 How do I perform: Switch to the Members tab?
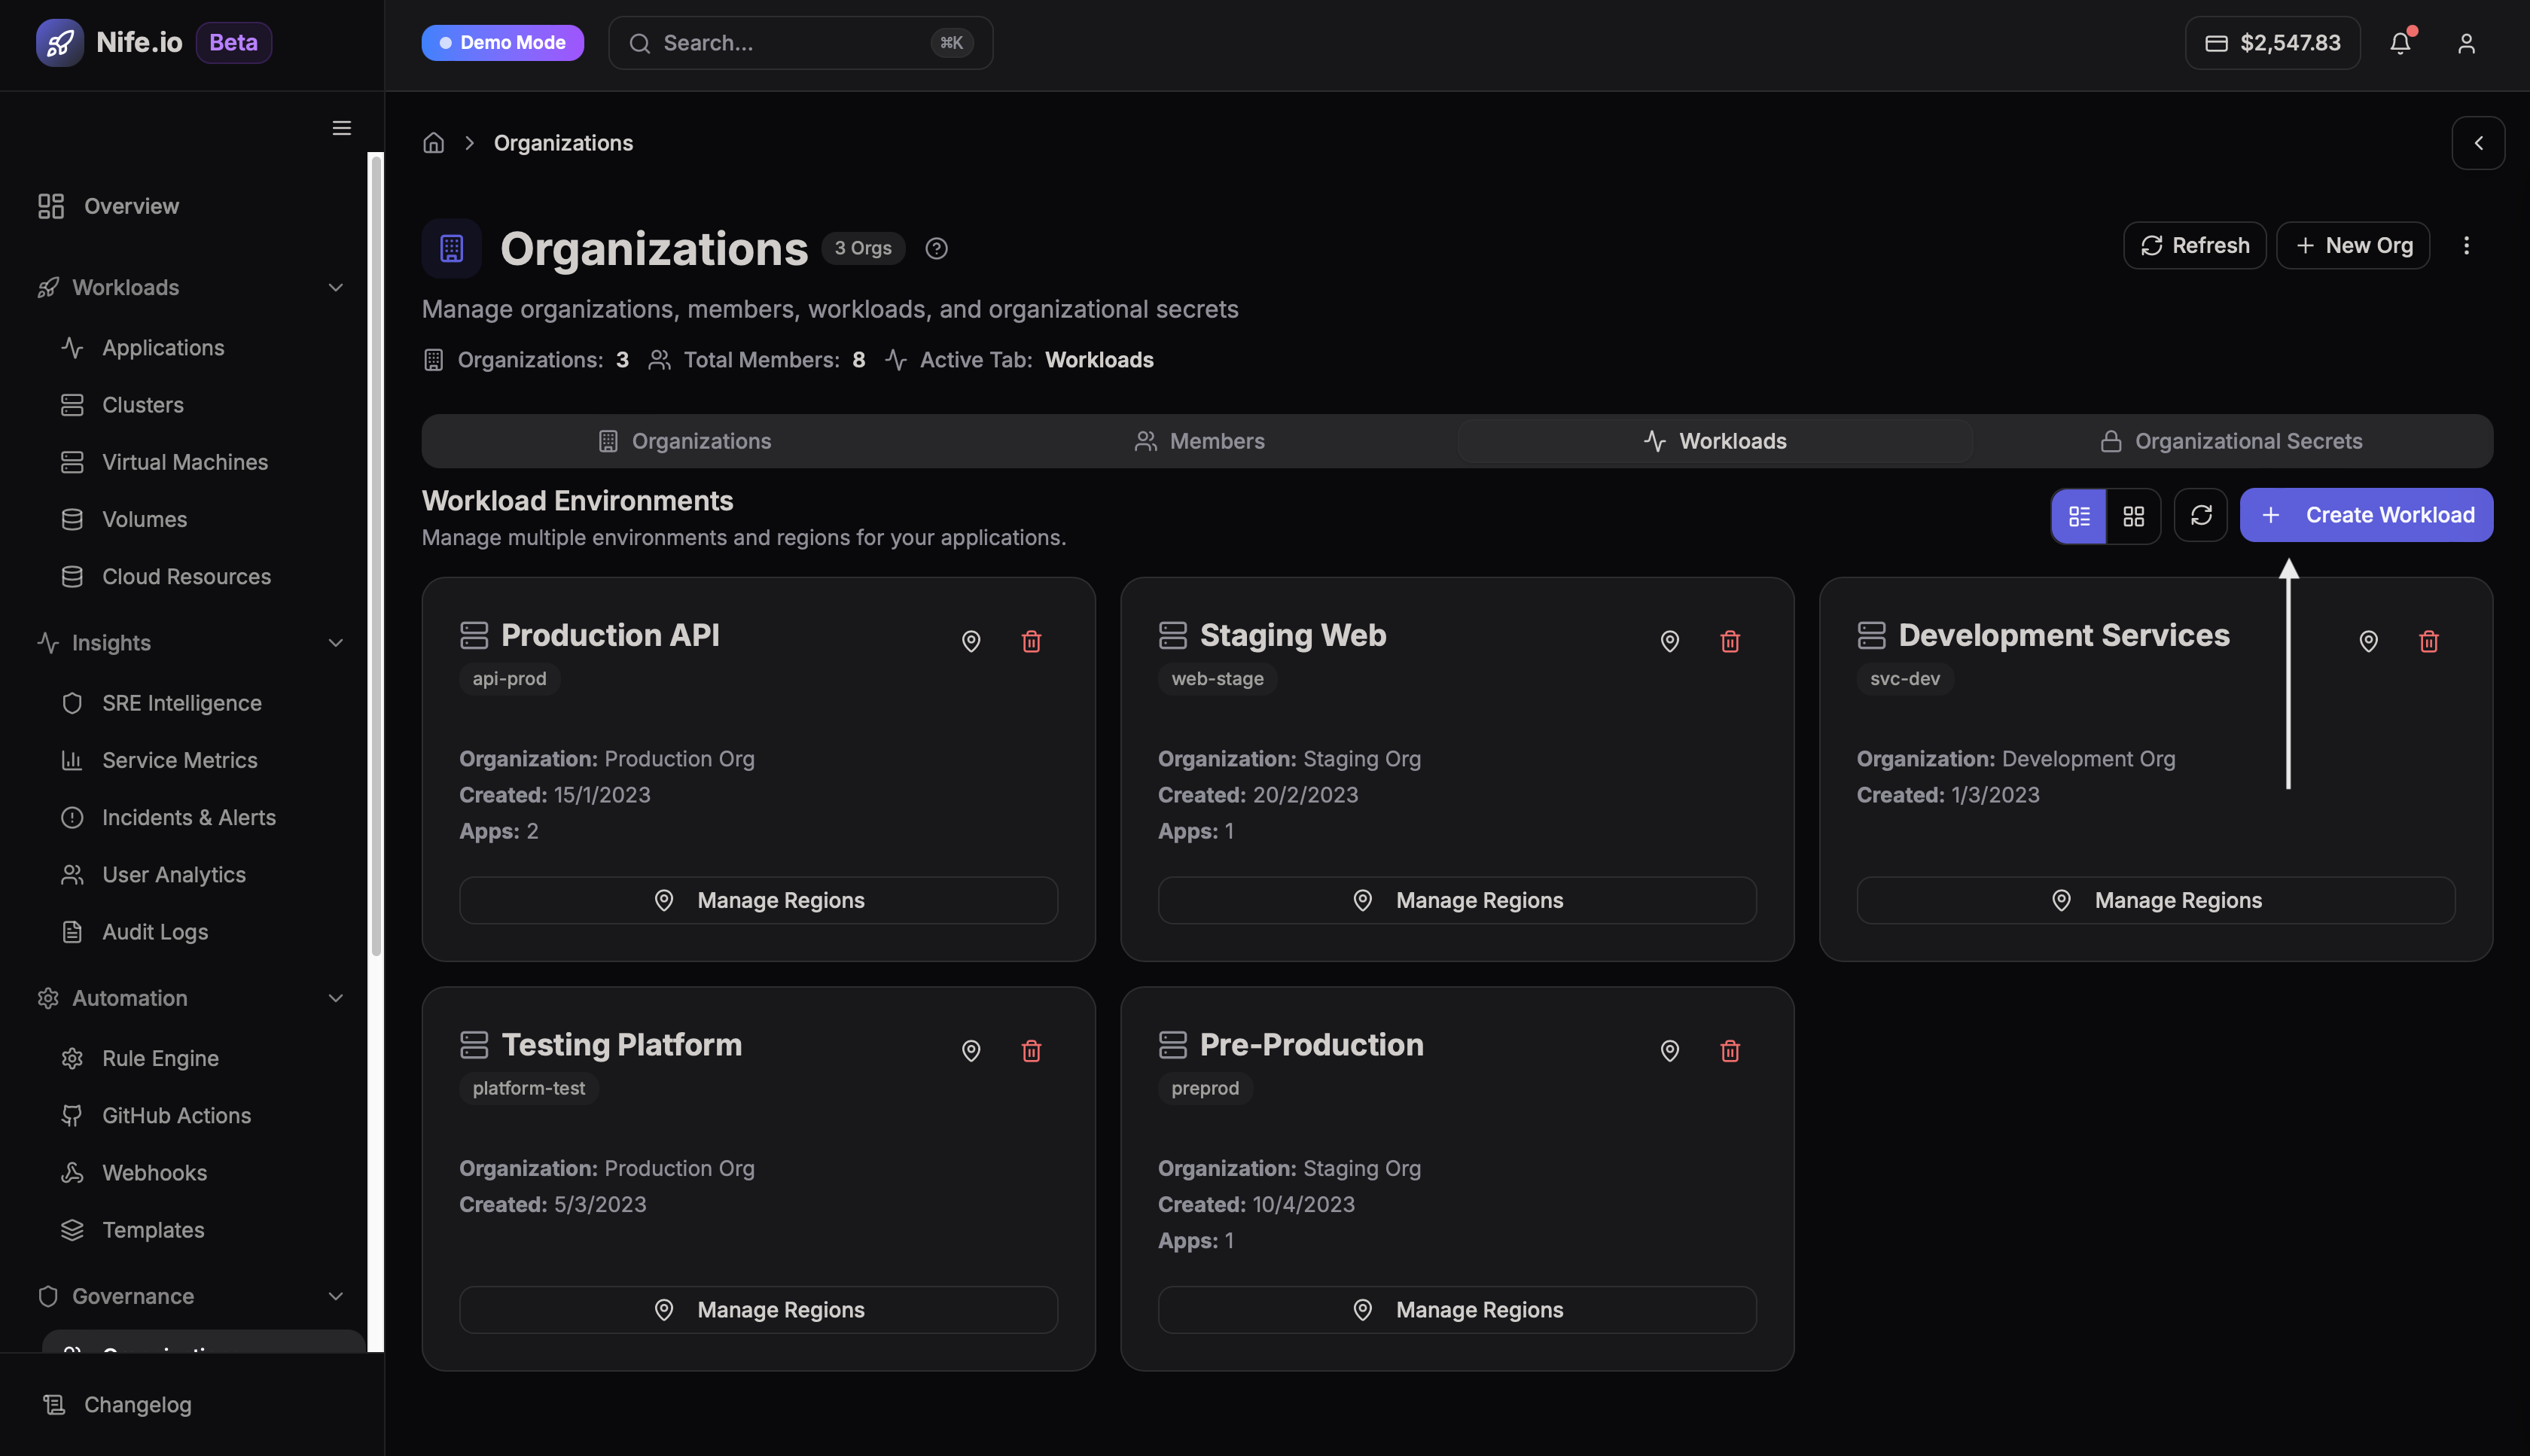pos(1199,441)
